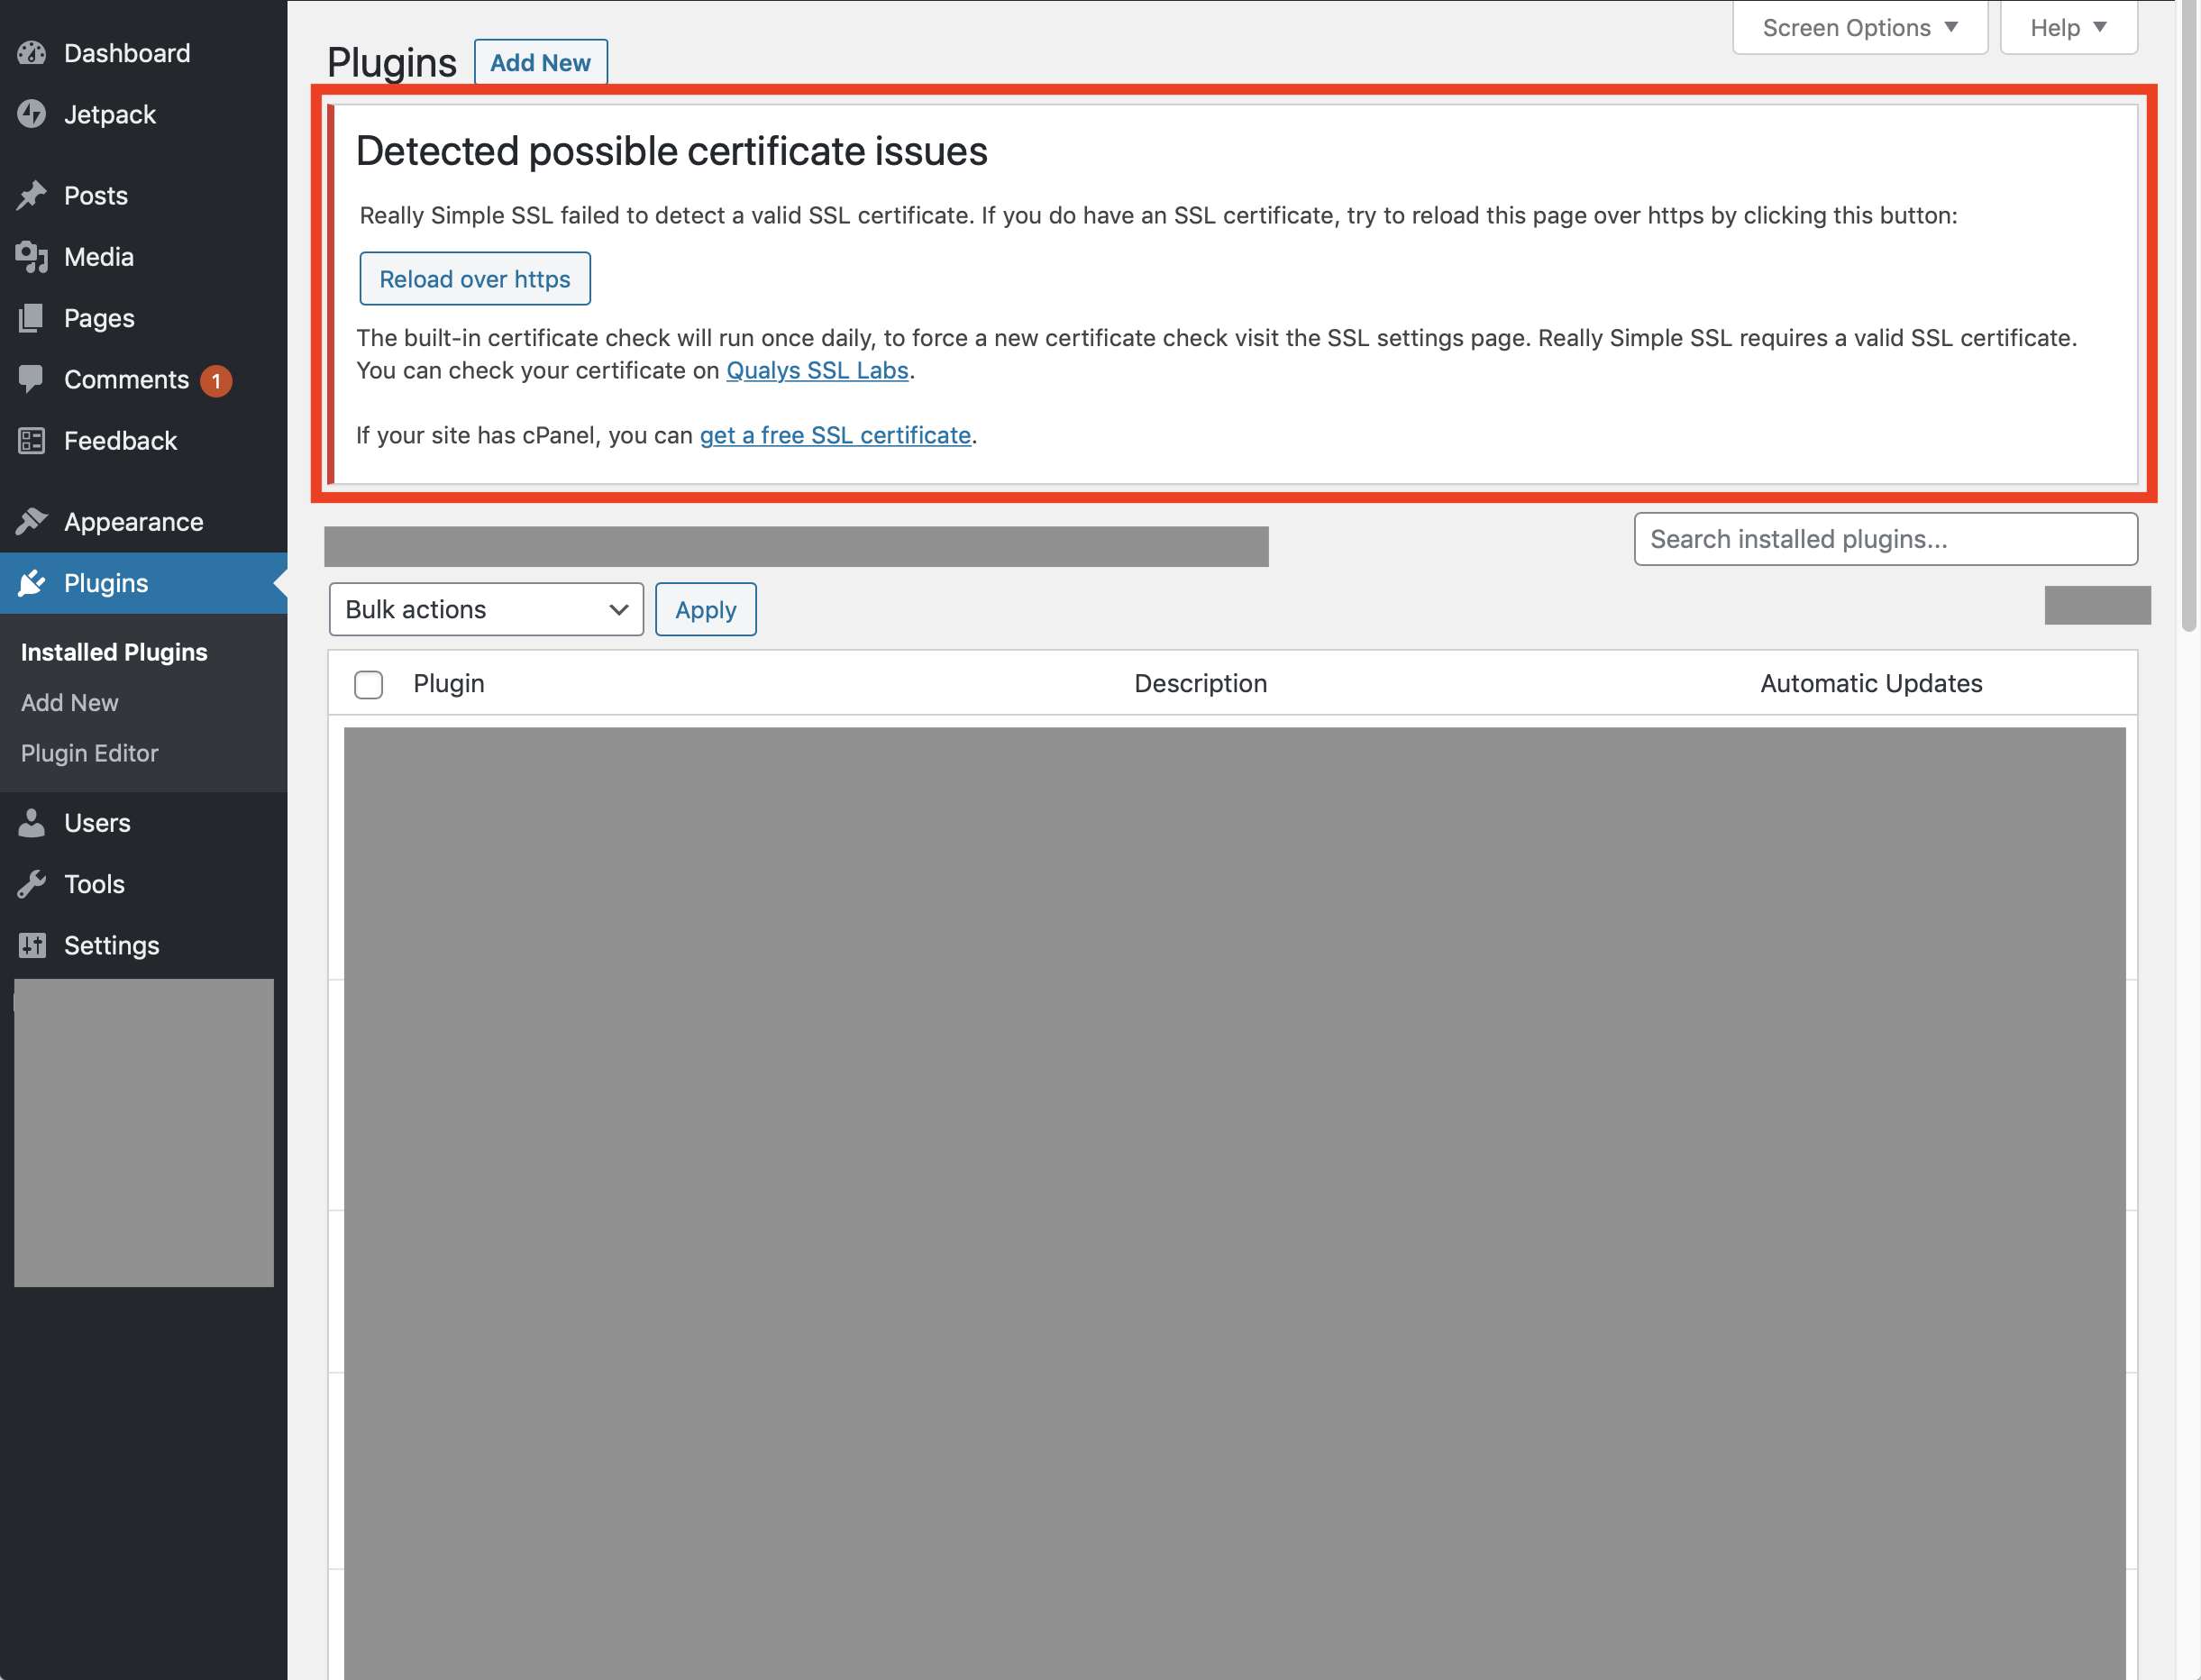The width and height of the screenshot is (2201, 1680).
Task: Open the Dashboard menu item
Action: click(143, 53)
